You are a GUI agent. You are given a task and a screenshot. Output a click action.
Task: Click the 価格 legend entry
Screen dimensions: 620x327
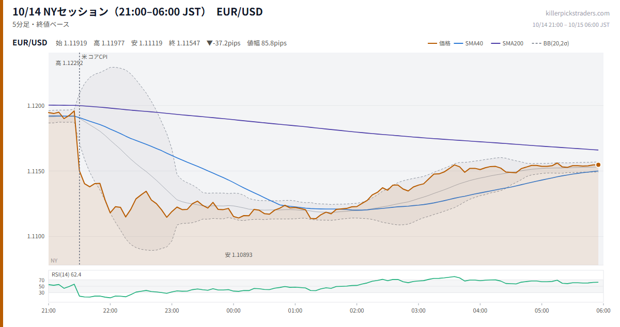pos(439,43)
